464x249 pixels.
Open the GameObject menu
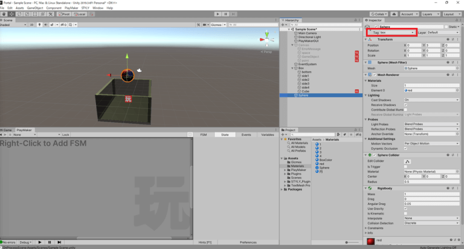point(35,8)
